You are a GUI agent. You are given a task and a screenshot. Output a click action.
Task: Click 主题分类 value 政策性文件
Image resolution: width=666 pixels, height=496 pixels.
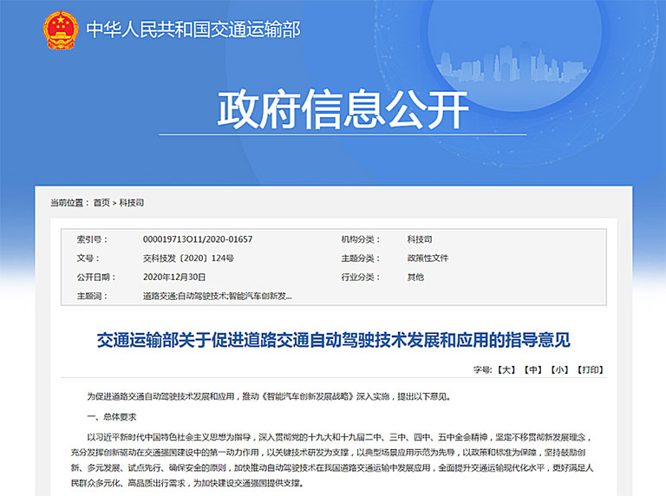click(x=428, y=258)
